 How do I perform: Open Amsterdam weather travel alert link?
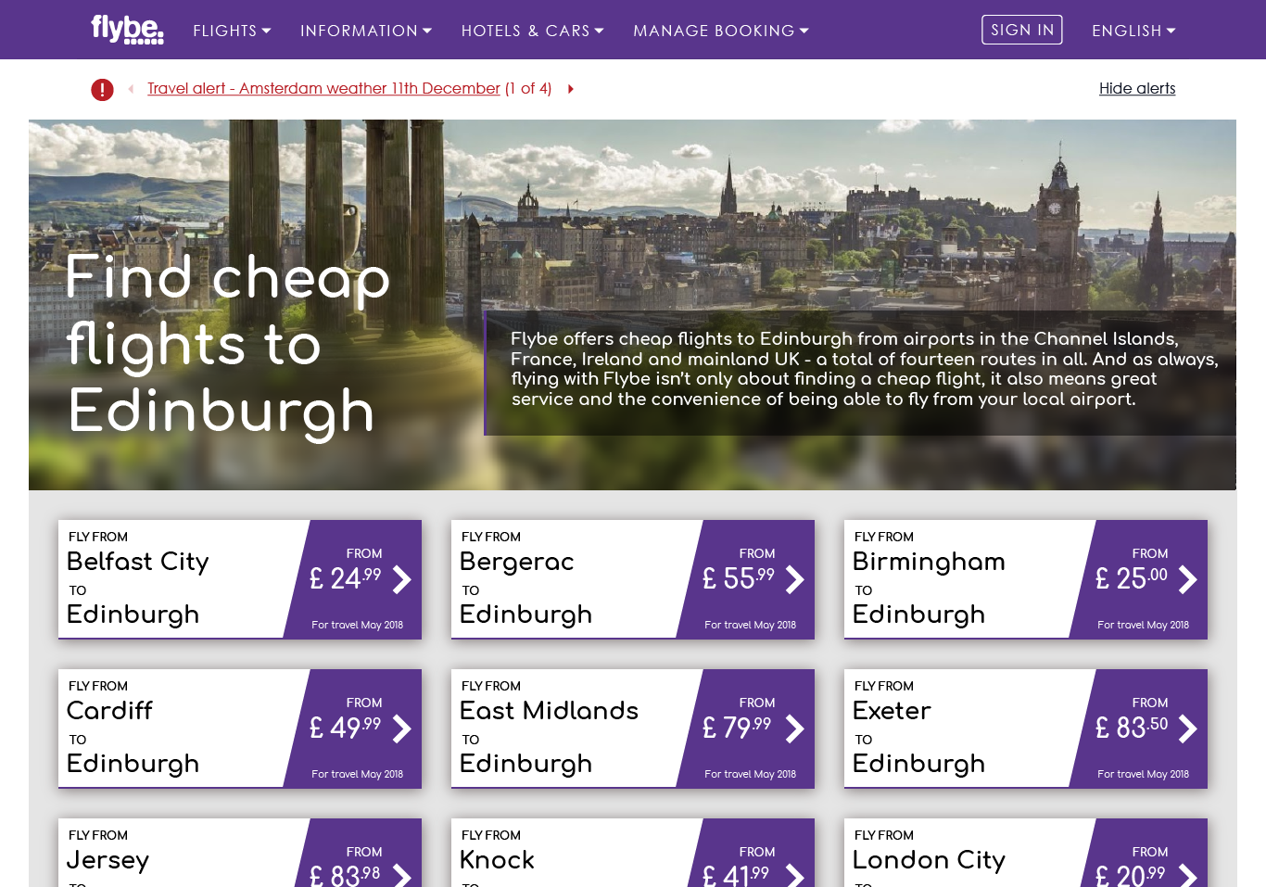pos(323,88)
